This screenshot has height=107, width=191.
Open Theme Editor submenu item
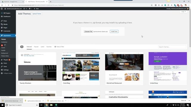[5, 56]
